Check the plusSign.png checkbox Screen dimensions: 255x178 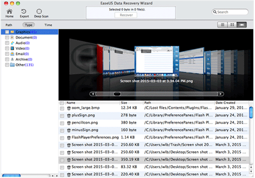62,116
